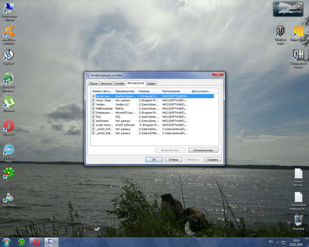Open the RU language indicator in the tray

271,242
